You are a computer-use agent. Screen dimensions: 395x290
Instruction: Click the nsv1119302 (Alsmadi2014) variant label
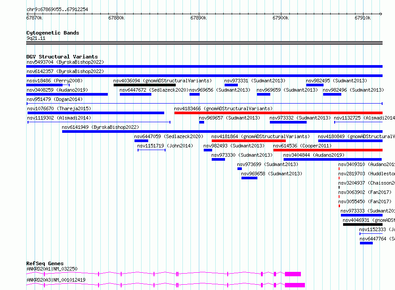[59, 118]
